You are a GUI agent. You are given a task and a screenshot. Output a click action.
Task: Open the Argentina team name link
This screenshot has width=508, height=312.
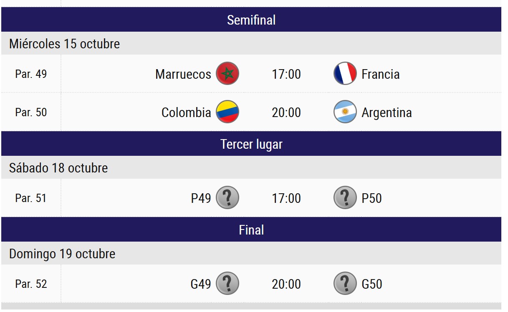pos(387,112)
